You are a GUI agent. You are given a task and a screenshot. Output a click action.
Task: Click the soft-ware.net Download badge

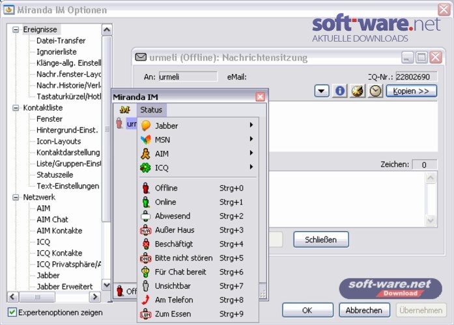[390, 289]
